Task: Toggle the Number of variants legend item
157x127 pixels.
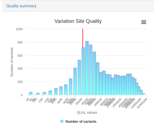Action: [78, 121]
